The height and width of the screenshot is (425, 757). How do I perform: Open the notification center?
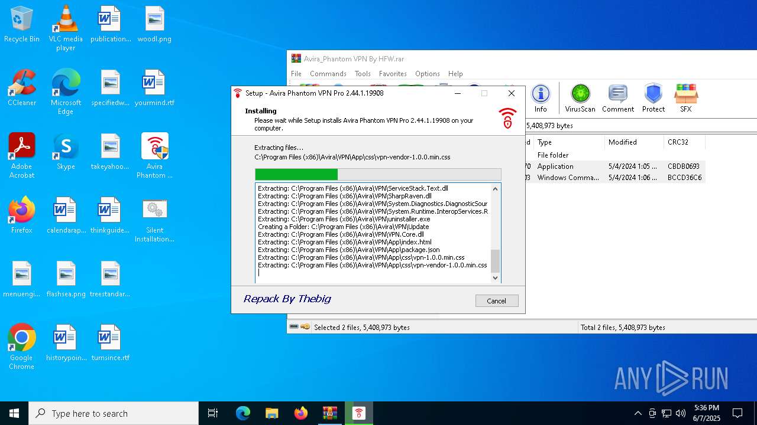(x=737, y=413)
